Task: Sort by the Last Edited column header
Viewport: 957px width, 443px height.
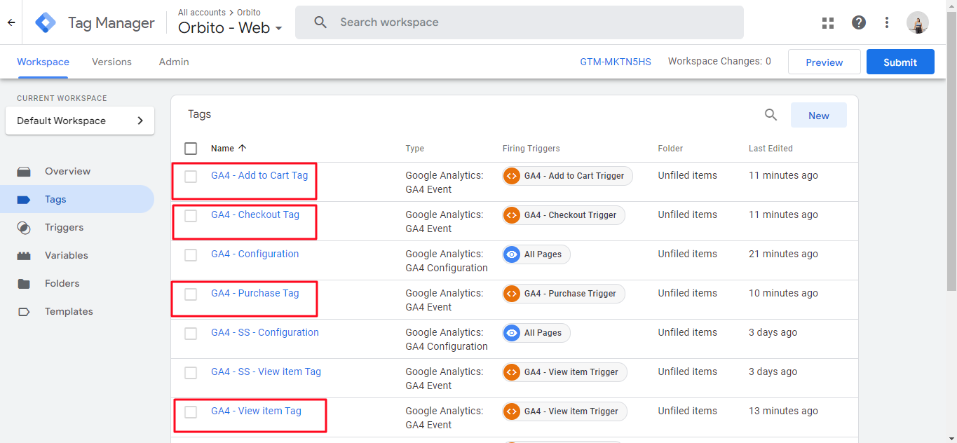Action: tap(771, 149)
